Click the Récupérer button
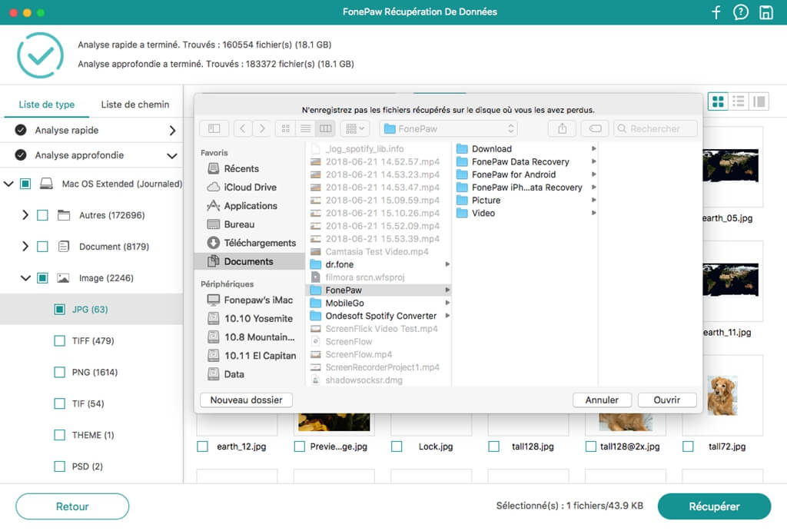The height and width of the screenshot is (531, 787). (x=714, y=506)
